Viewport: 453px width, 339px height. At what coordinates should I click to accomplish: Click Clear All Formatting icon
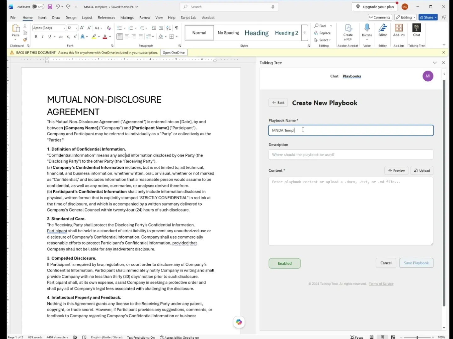click(x=109, y=28)
